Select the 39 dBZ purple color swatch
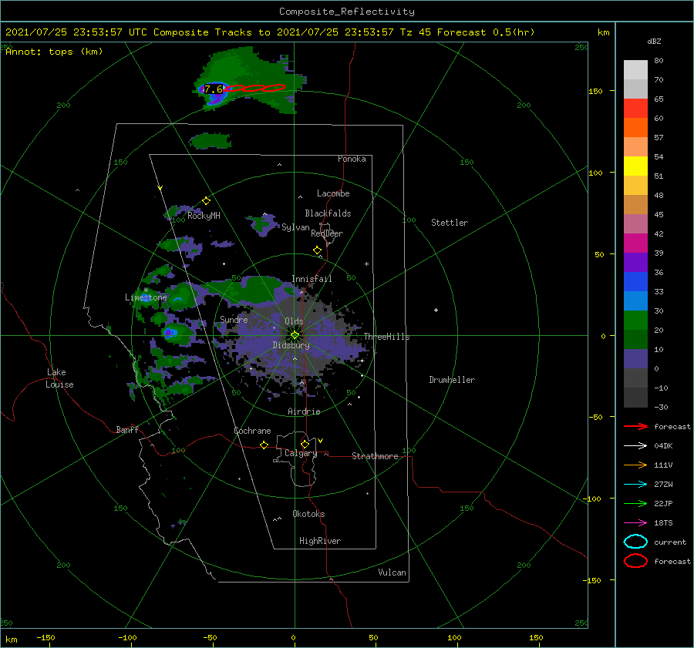694x648 pixels. [x=635, y=262]
